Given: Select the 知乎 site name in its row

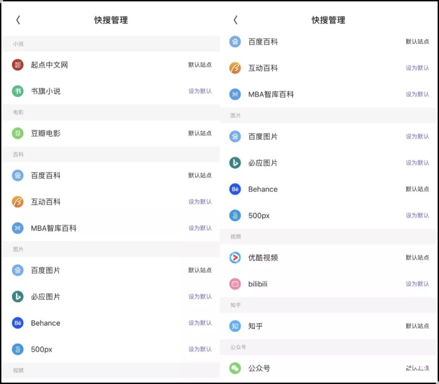Looking at the screenshot, I should click(255, 326).
